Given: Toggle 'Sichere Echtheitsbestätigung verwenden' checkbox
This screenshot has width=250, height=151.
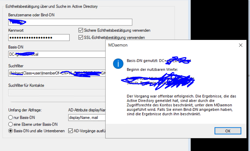Looking at the screenshot, I should point(81,30).
